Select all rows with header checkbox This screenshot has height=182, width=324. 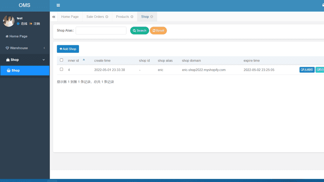tap(61, 60)
